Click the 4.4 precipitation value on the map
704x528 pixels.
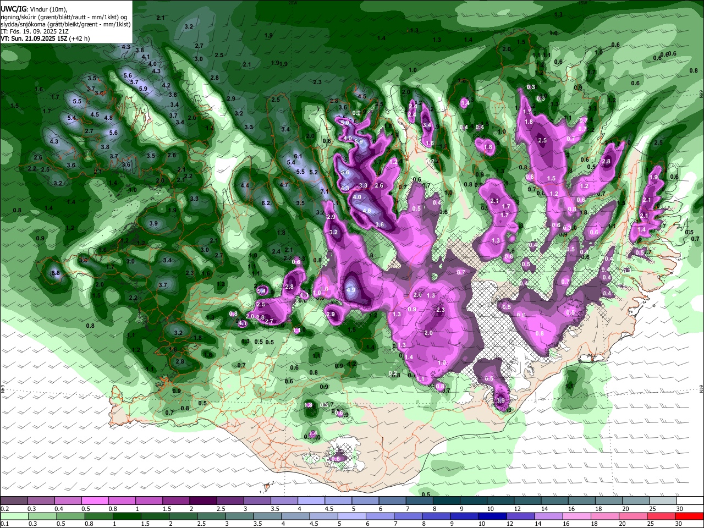[x=245, y=186]
